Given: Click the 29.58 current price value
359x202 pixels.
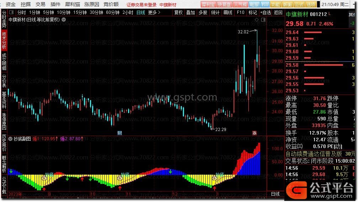Looking at the screenshot, I should click(x=295, y=24).
